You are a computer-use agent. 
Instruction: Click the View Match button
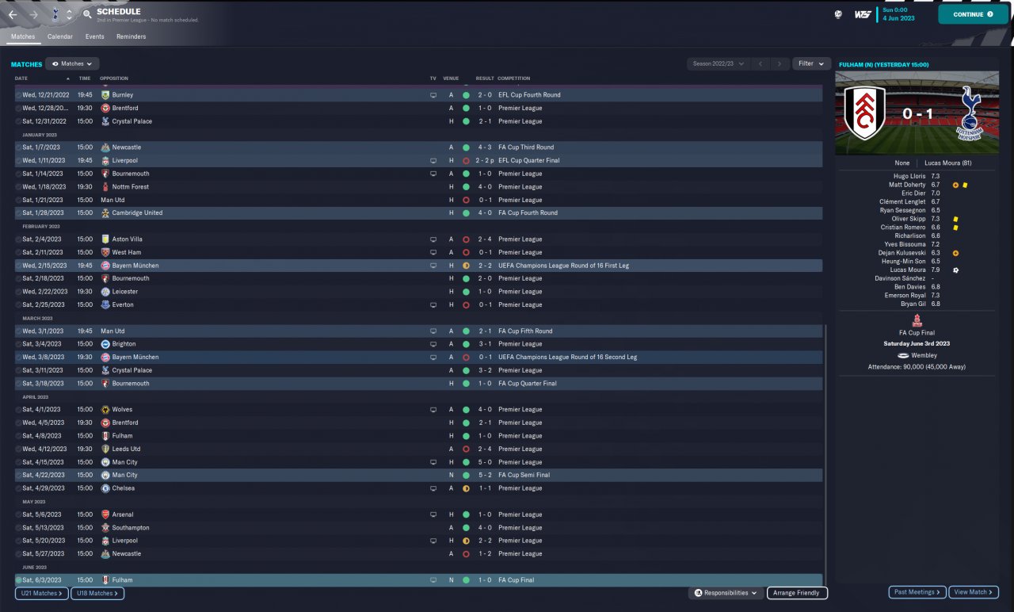974,592
